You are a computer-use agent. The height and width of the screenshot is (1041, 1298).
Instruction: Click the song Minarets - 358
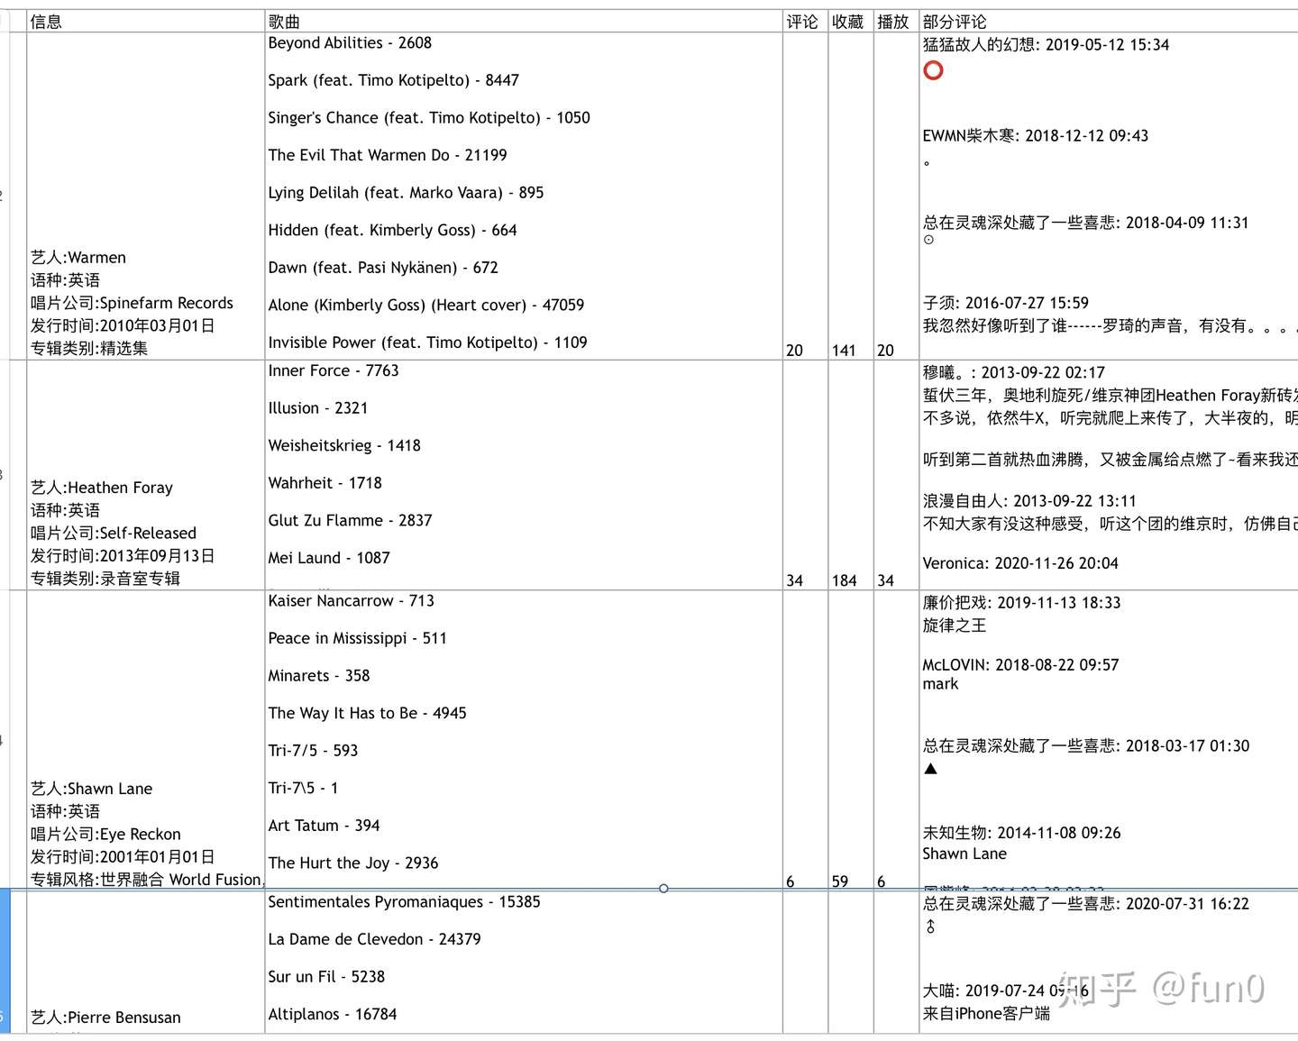(319, 676)
